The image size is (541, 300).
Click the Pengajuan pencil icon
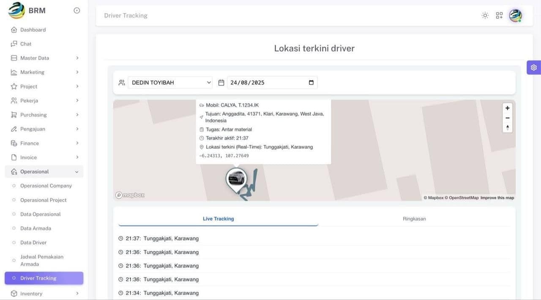pyautogui.click(x=14, y=129)
